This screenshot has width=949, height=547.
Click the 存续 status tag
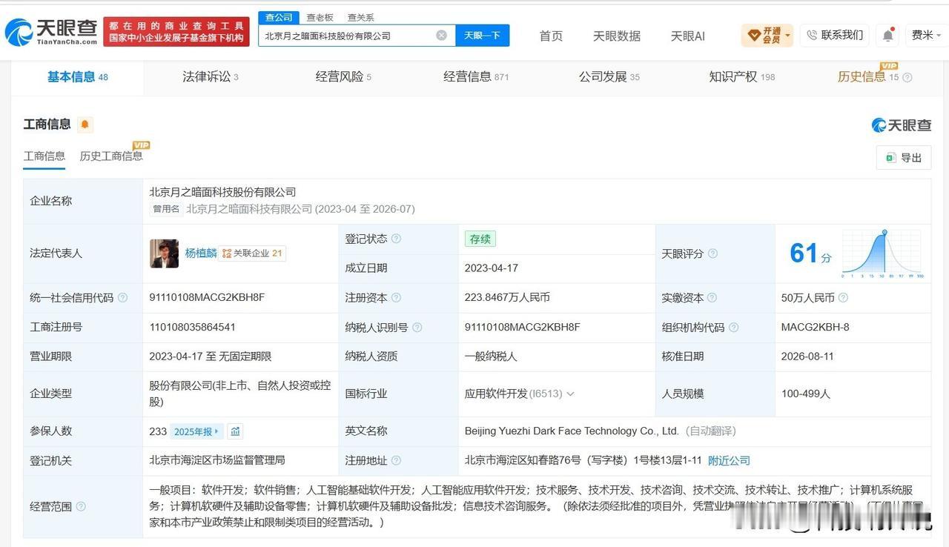tap(480, 239)
